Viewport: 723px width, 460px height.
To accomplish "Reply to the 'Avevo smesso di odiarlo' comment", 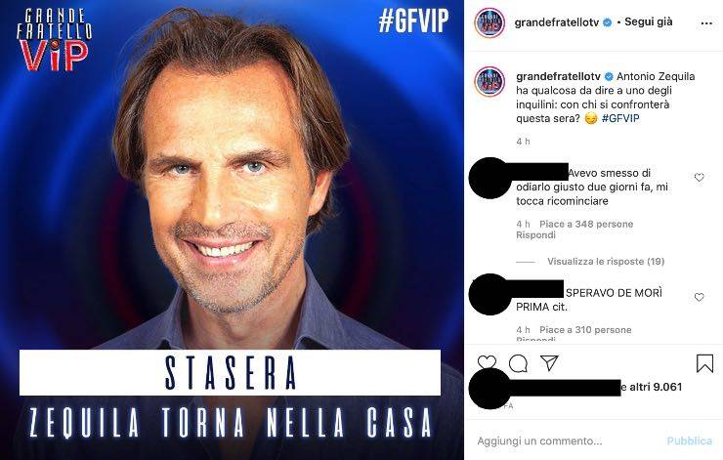I will pos(535,235).
